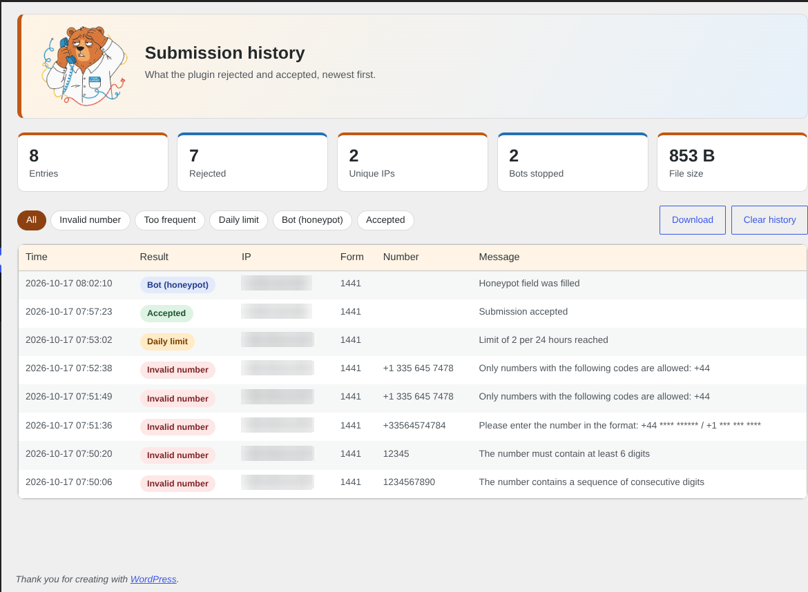
Task: Click the Submission history heading
Action: [224, 53]
